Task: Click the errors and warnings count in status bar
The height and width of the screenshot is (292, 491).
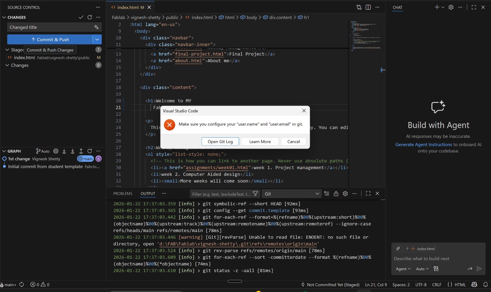Action: 40,285
